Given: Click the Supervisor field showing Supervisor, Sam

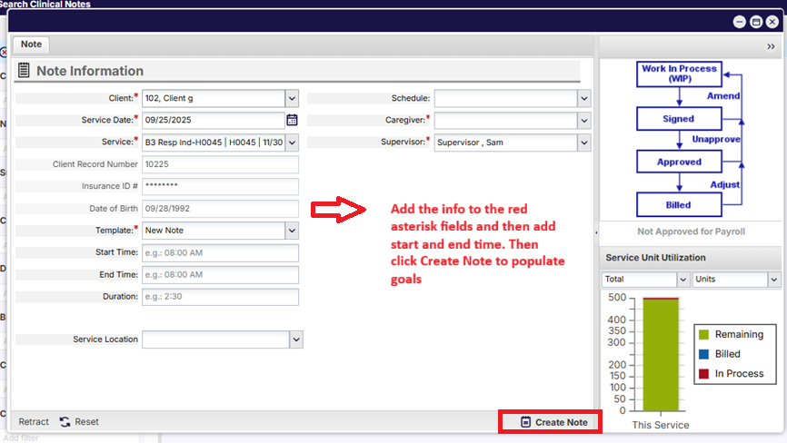Looking at the screenshot, I should point(505,143).
